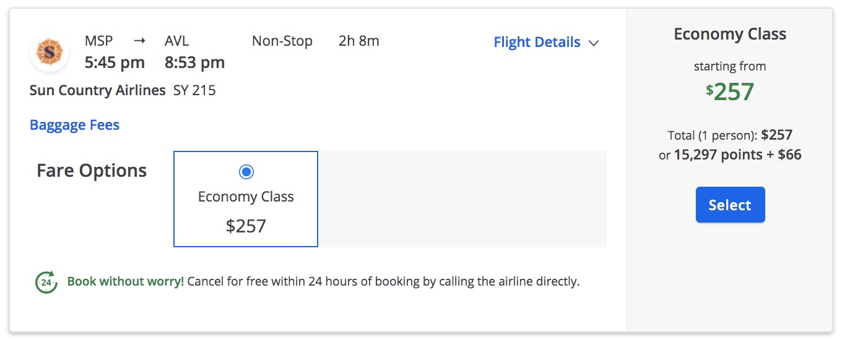Click the Sun Country Airlines logo icon
The width and height of the screenshot is (842, 340).
[x=49, y=52]
